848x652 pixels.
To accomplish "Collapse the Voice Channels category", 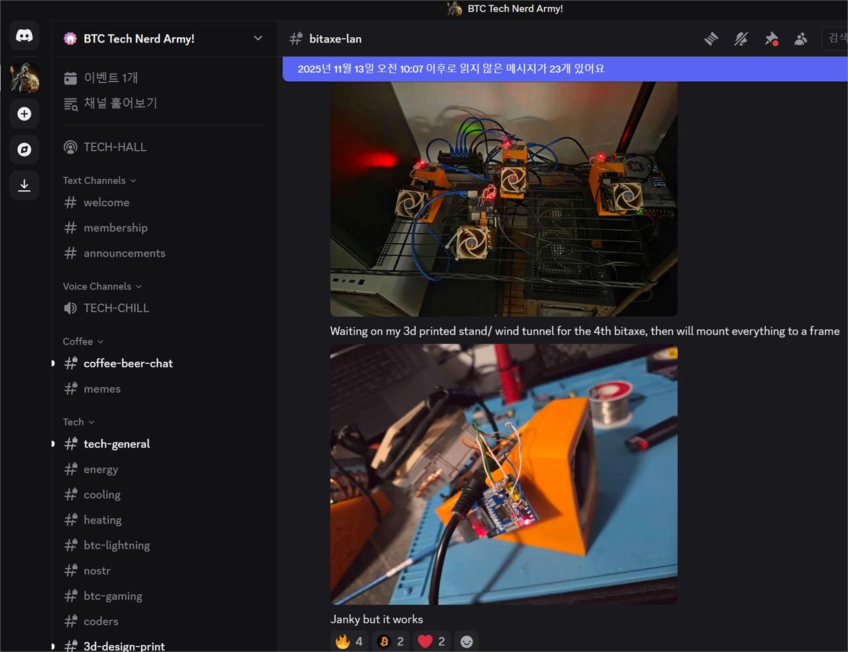I will pos(102,286).
